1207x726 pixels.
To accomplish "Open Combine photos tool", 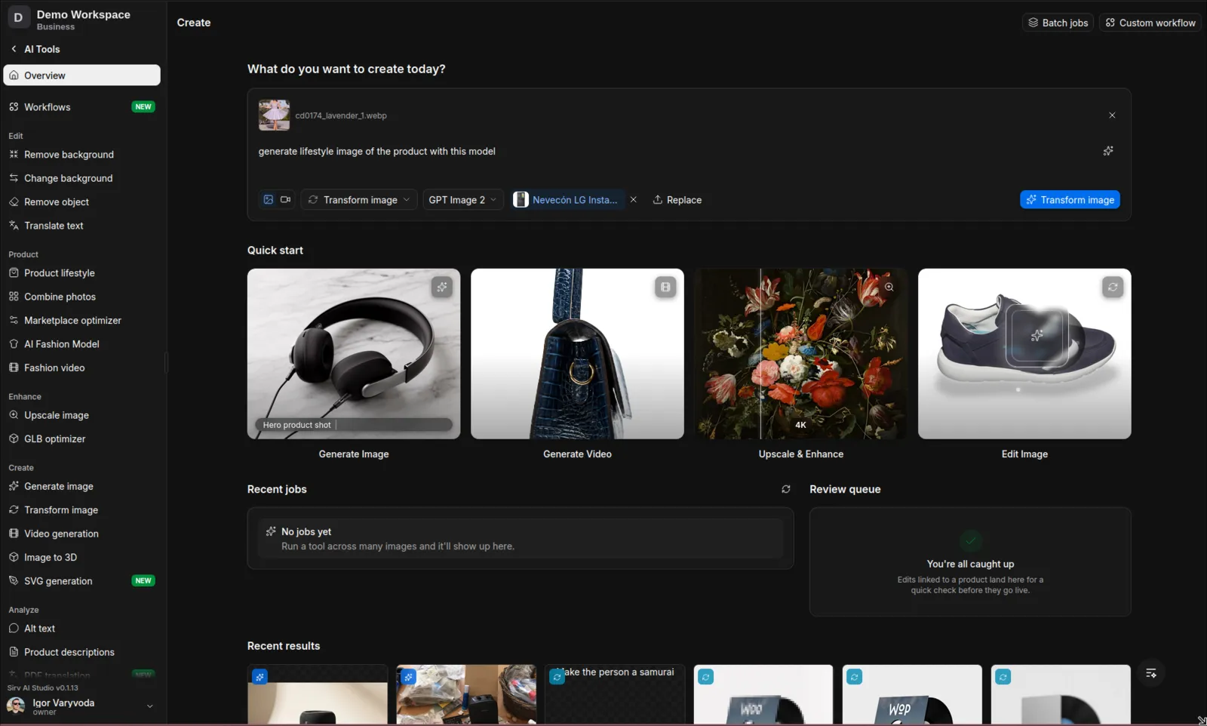I will pos(81,297).
